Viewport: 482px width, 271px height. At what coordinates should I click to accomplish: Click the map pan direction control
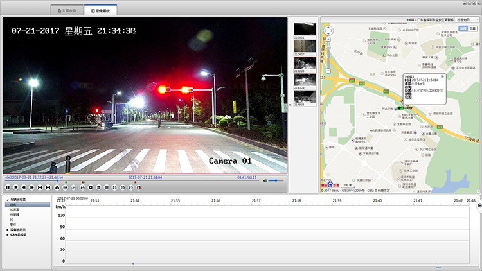coord(328,30)
